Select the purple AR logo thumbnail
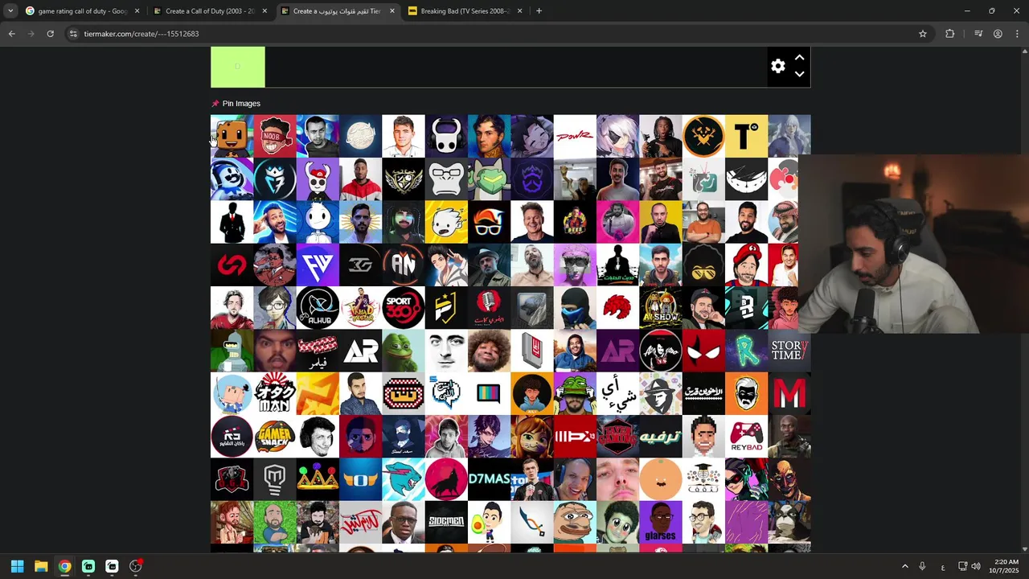This screenshot has width=1029, height=579. [617, 351]
